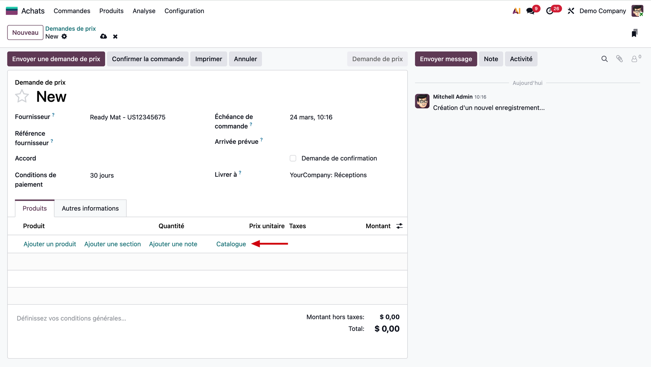Open the Configuration menu
The width and height of the screenshot is (651, 367).
[184, 11]
